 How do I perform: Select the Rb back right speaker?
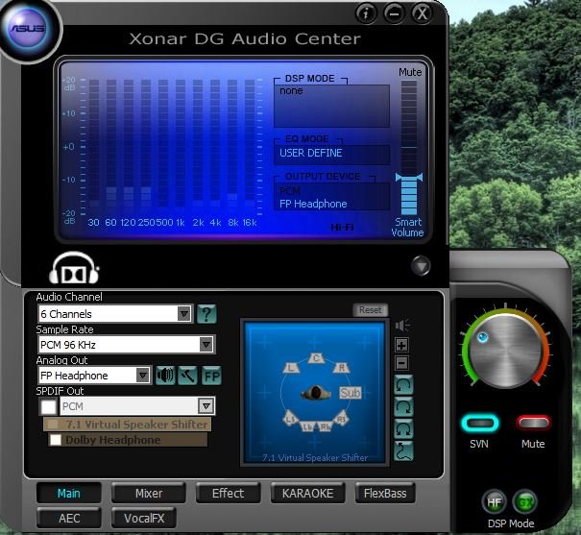325,426
